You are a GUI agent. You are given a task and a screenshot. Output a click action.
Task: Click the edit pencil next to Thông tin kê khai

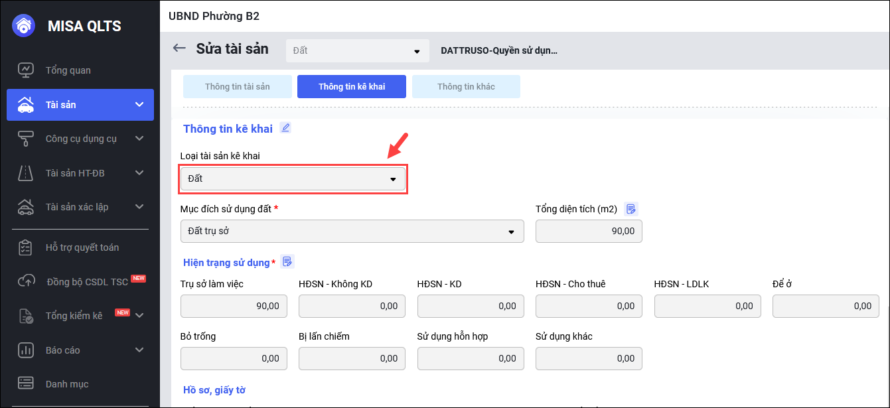pos(285,128)
